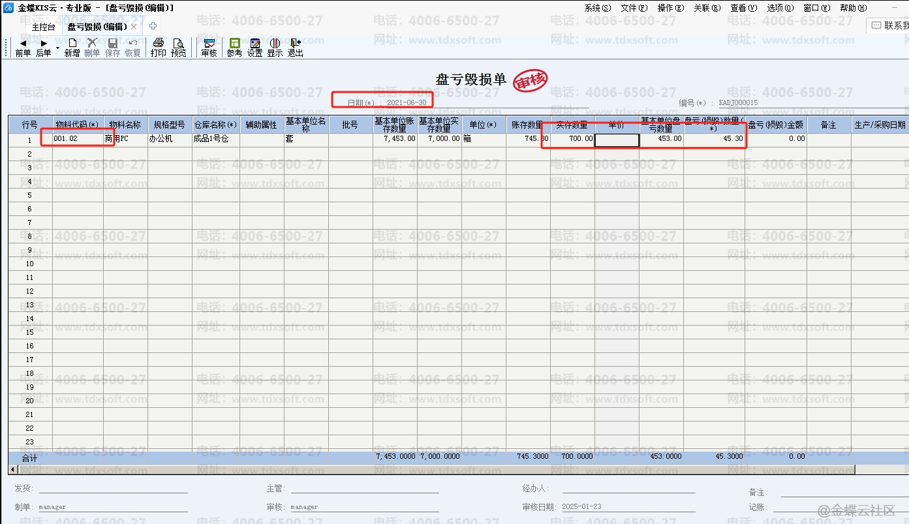Screen dimensions: 909x524
Task: Click the horizontal scrollbar left arrow
Action: point(12,470)
